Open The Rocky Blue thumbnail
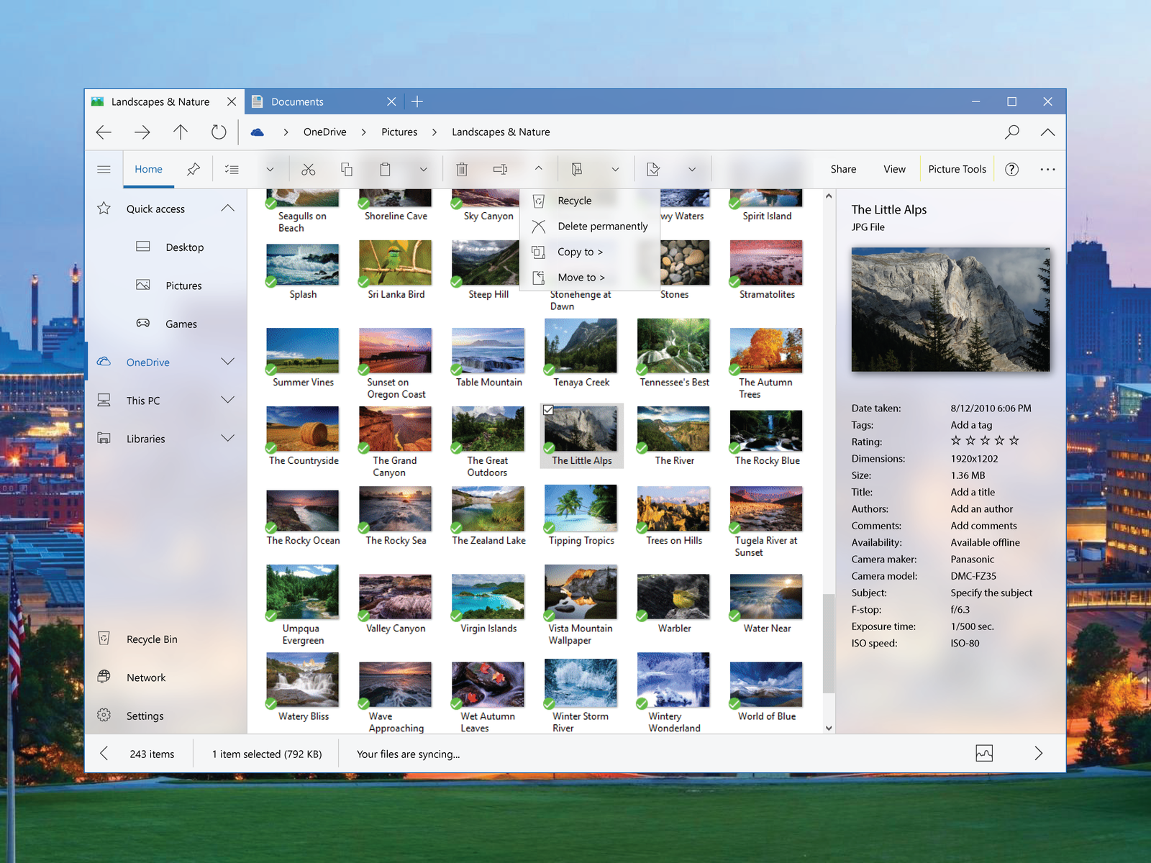The width and height of the screenshot is (1151, 863). (x=765, y=429)
